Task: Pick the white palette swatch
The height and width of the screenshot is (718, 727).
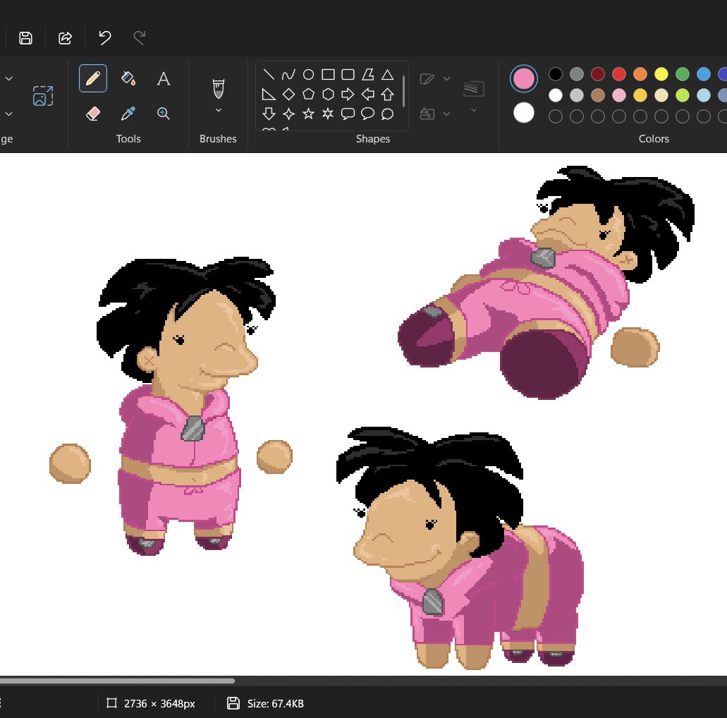Action: [556, 95]
